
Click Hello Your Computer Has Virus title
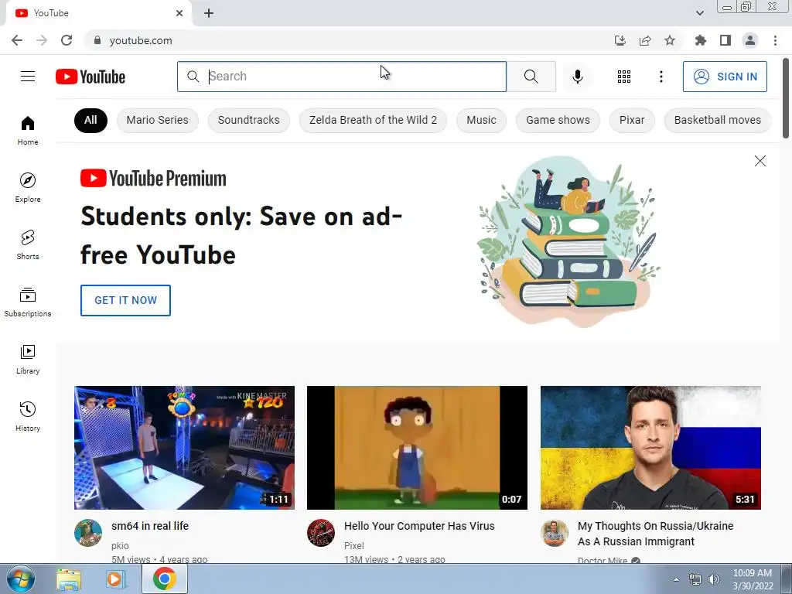point(419,526)
